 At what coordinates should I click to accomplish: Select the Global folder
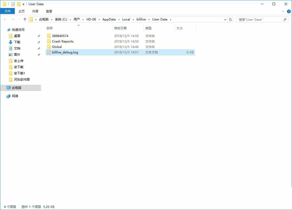coord(57,47)
